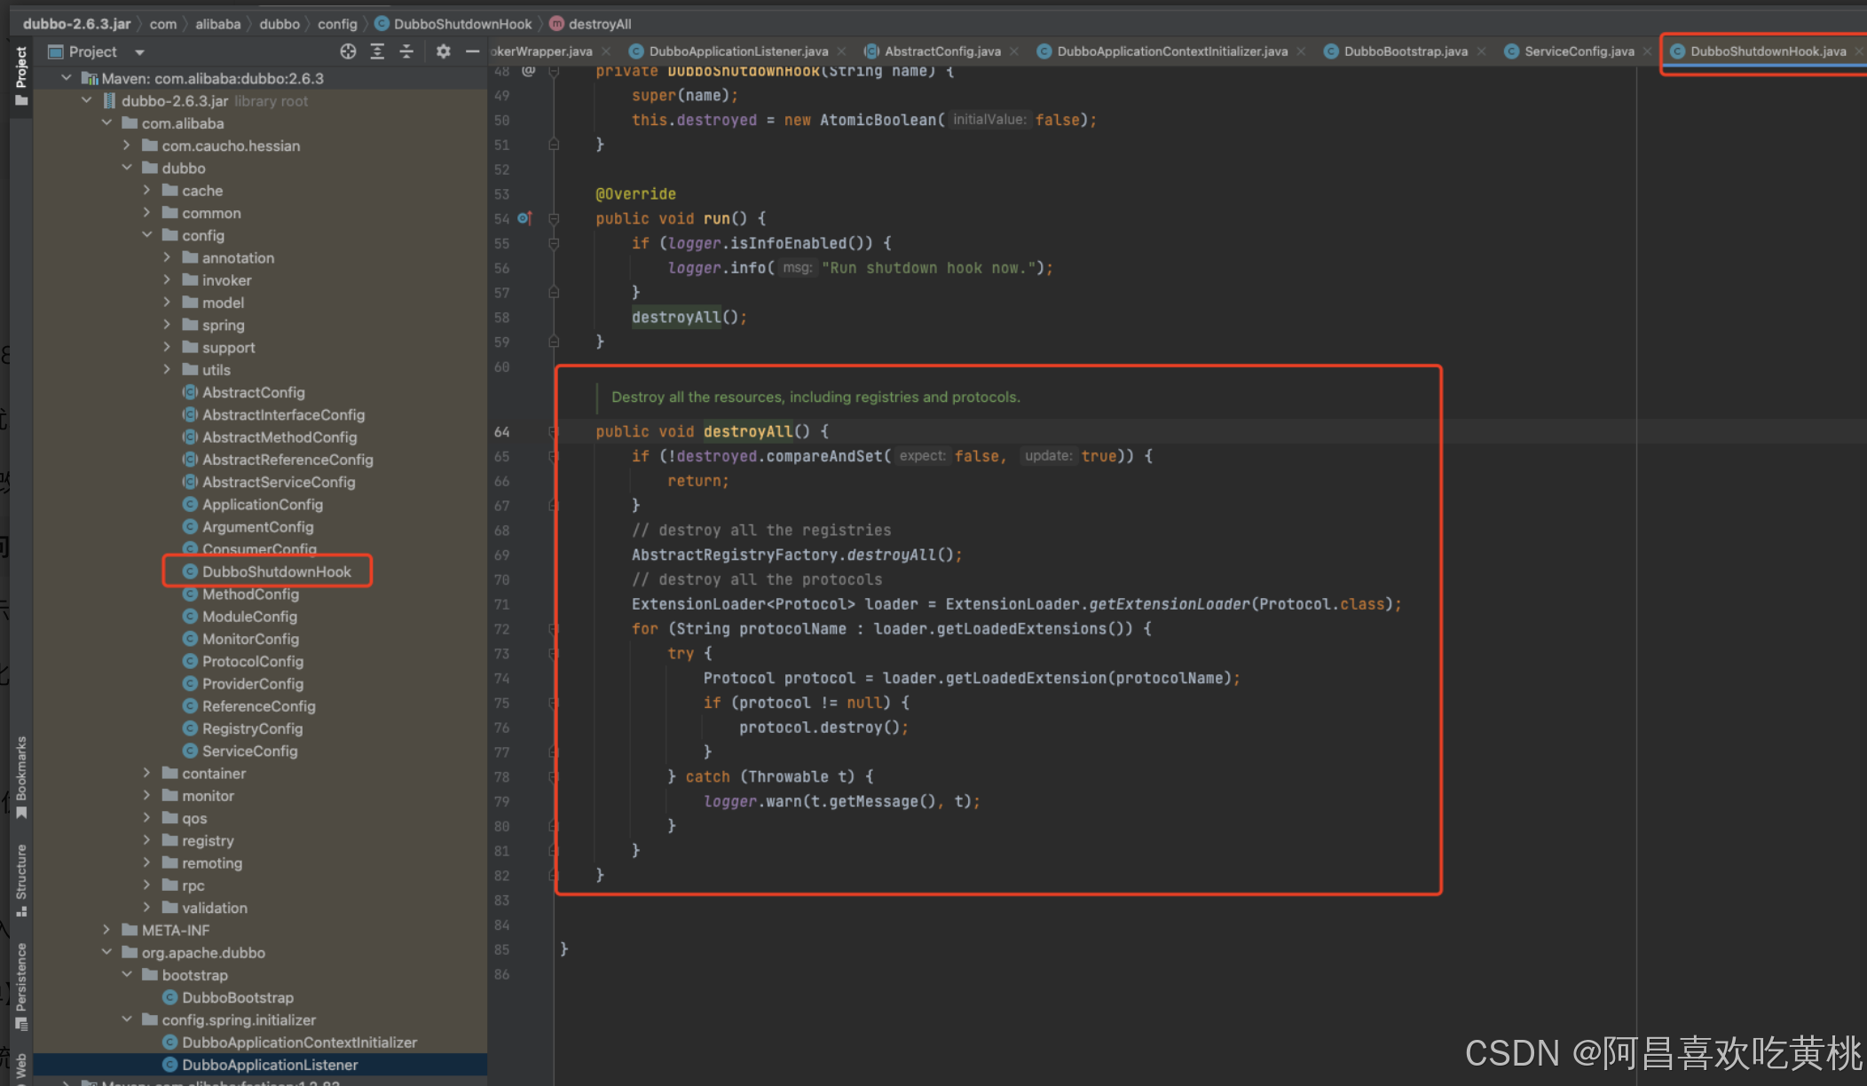Collapse run() method with fold marker line 54
Image resolution: width=1867 pixels, height=1086 pixels.
coord(554,218)
